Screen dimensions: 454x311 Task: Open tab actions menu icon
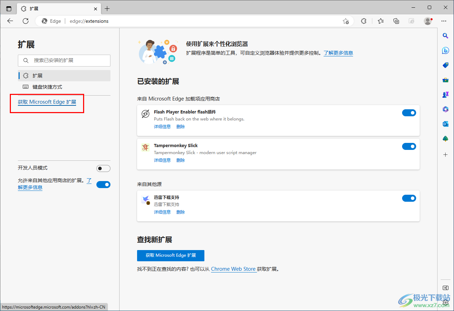click(9, 8)
